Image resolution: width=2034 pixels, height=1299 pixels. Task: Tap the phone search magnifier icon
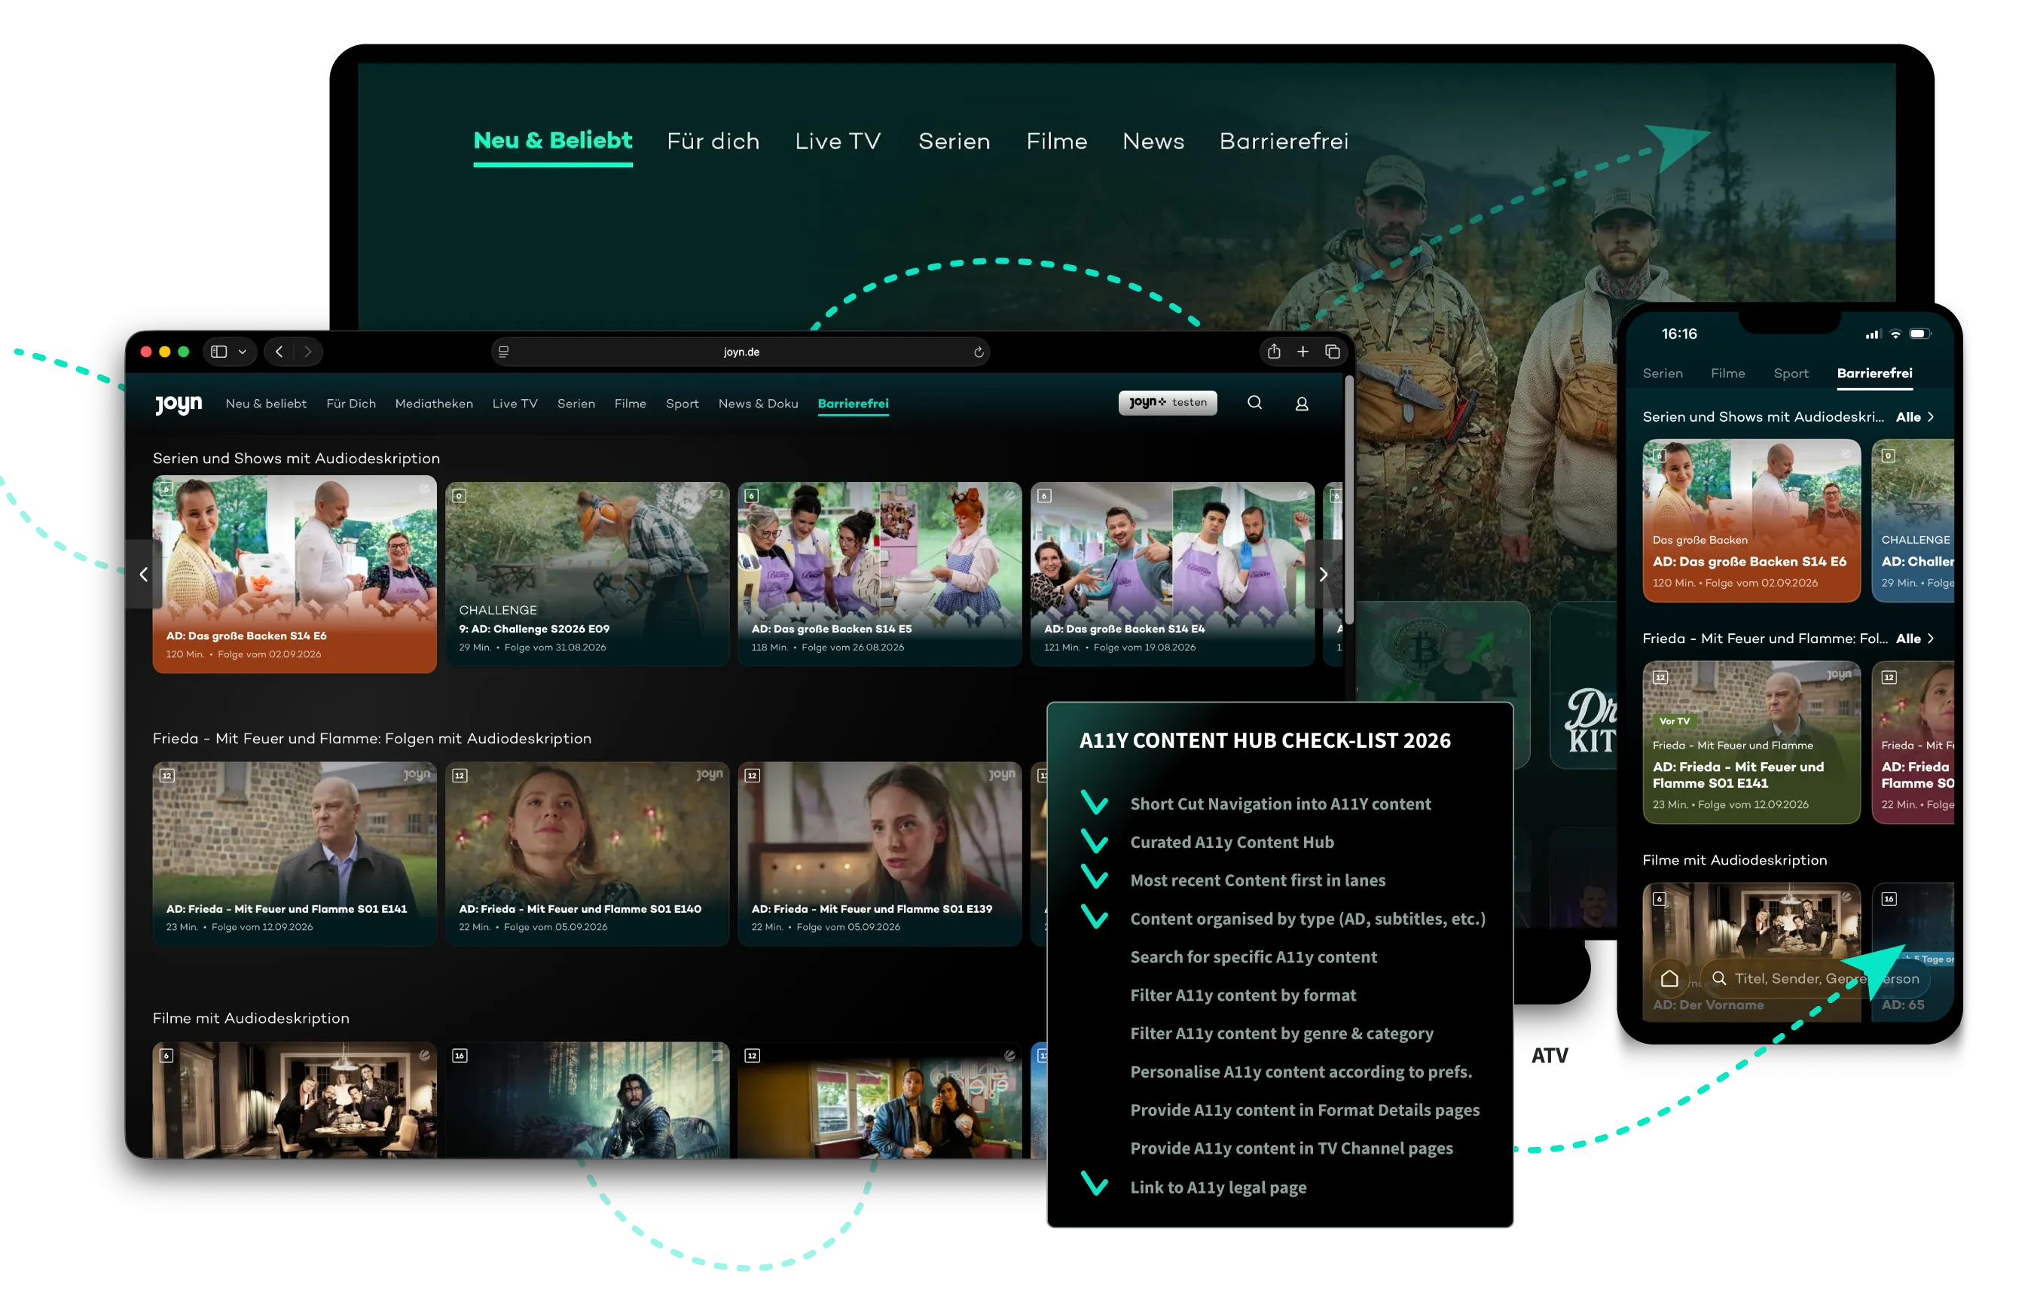[1718, 978]
